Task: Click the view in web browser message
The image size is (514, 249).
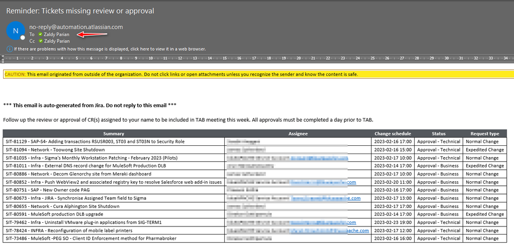Action: 110,49
